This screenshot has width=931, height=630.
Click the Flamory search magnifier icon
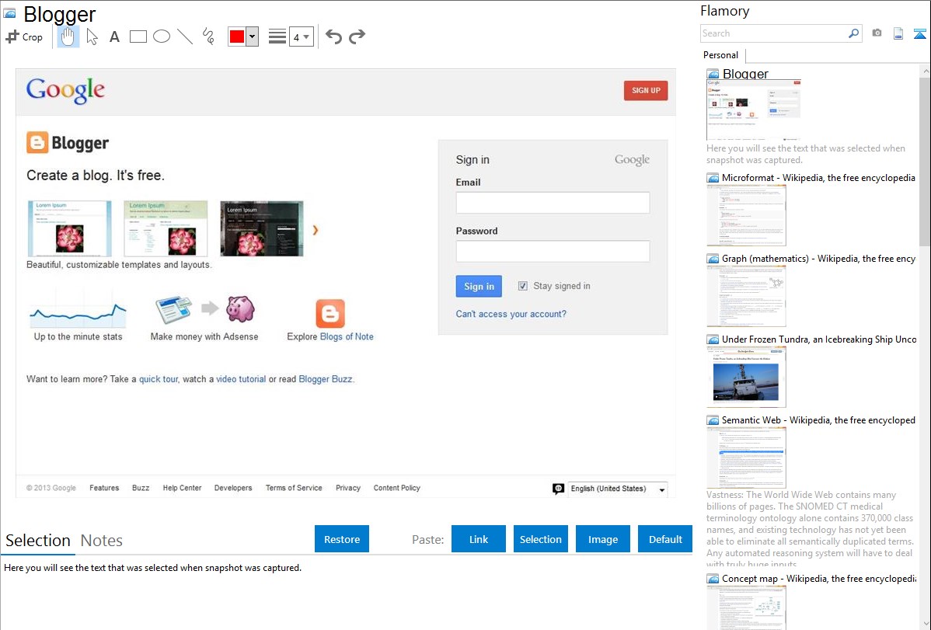tap(853, 33)
